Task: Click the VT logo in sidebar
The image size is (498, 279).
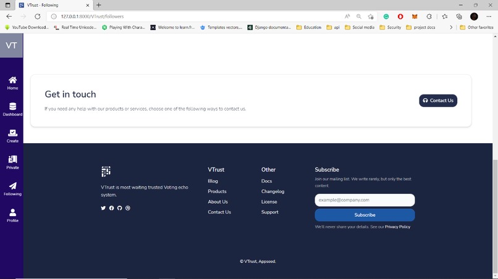Action: pos(12,46)
